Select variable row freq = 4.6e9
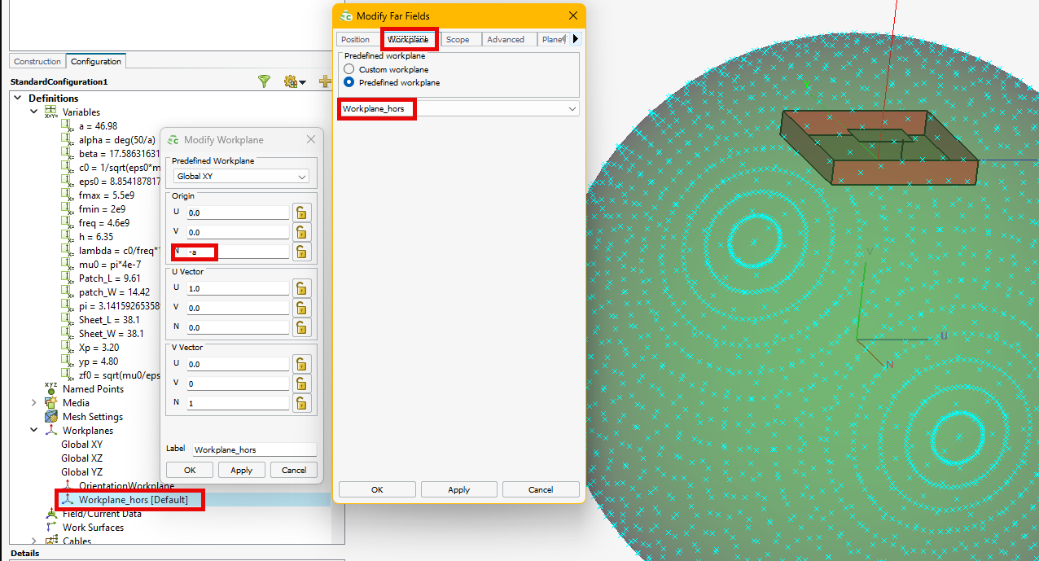The image size is (1039, 561). click(104, 223)
